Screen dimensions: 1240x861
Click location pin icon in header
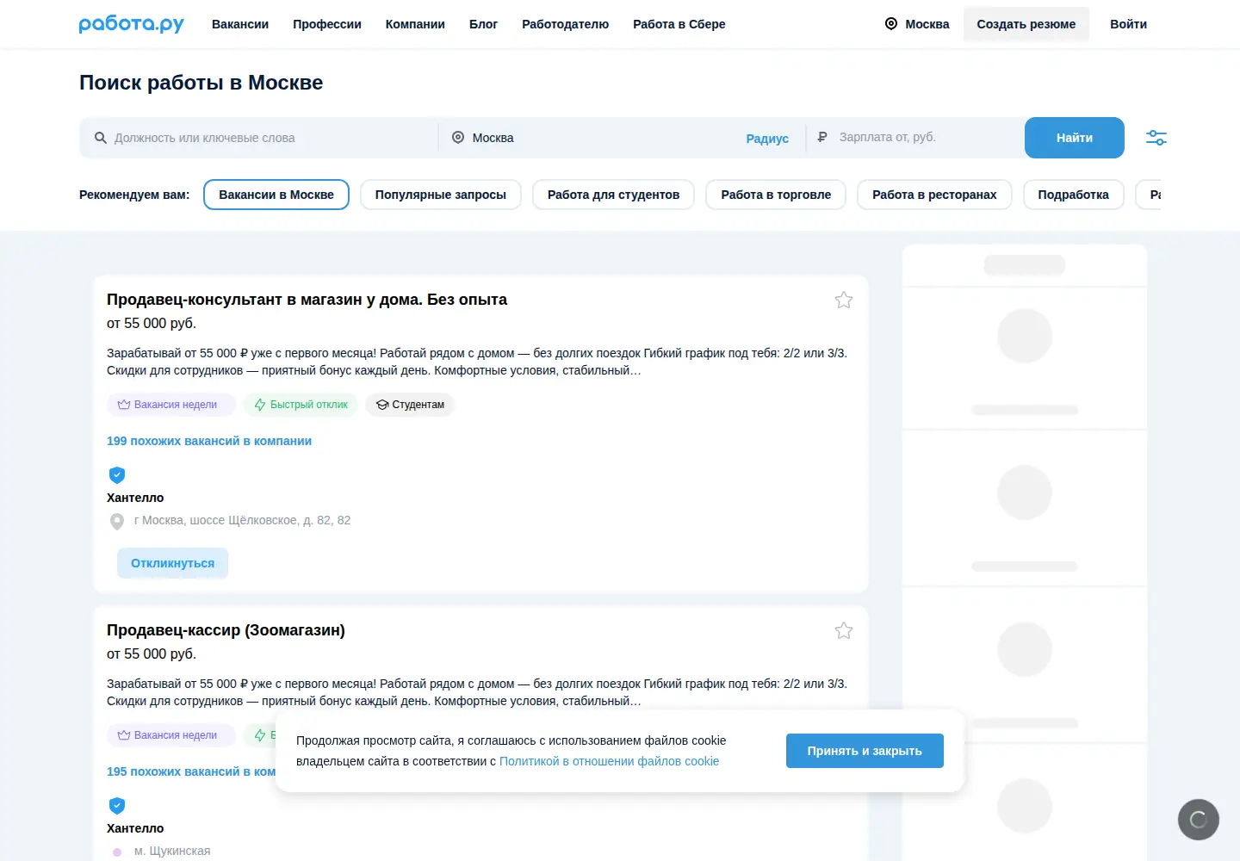click(891, 24)
